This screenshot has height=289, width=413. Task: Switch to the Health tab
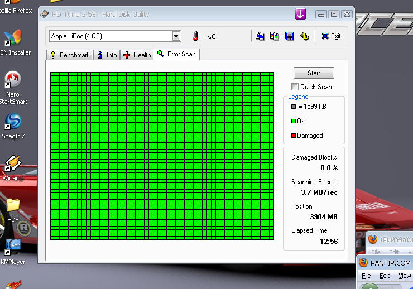click(137, 55)
